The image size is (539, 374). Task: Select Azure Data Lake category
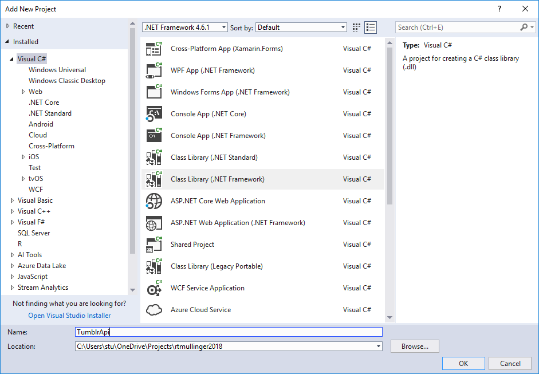click(x=42, y=266)
